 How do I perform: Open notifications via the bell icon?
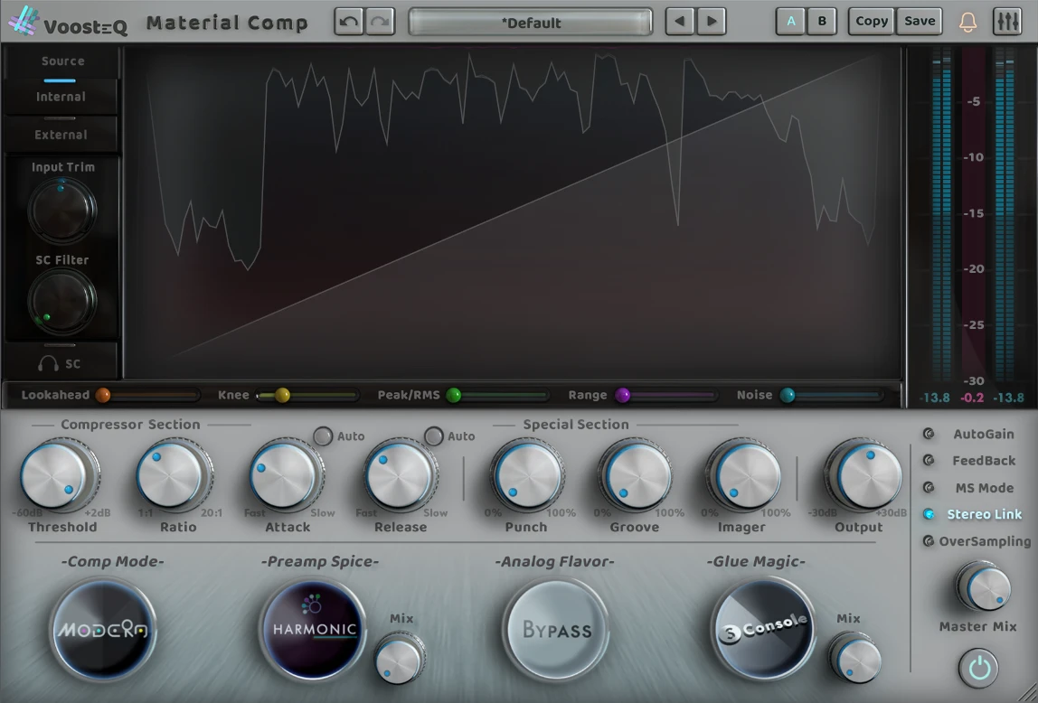[x=967, y=22]
